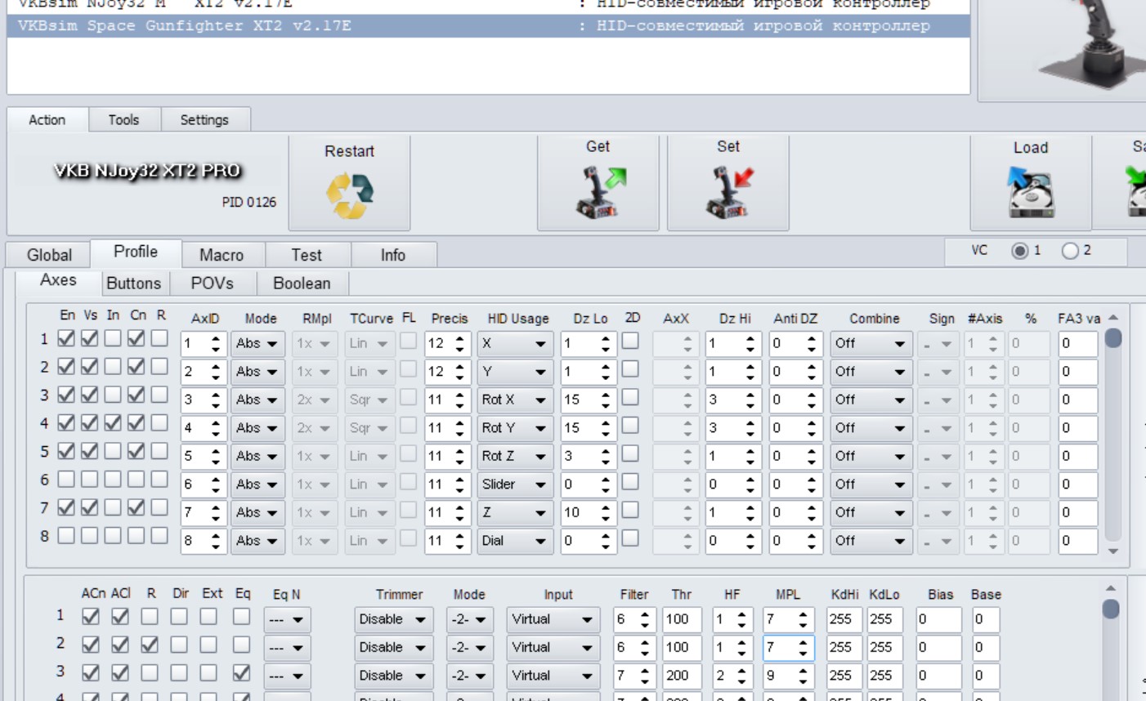Click the KdLo field in lower row 3
Image resolution: width=1146 pixels, height=701 pixels.
[x=884, y=676]
